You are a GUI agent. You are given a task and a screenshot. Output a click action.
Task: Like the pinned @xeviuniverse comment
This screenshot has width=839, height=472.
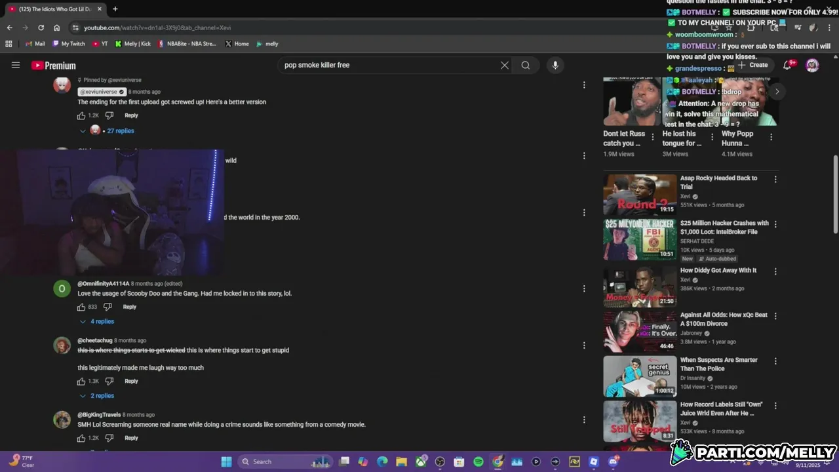coord(81,115)
